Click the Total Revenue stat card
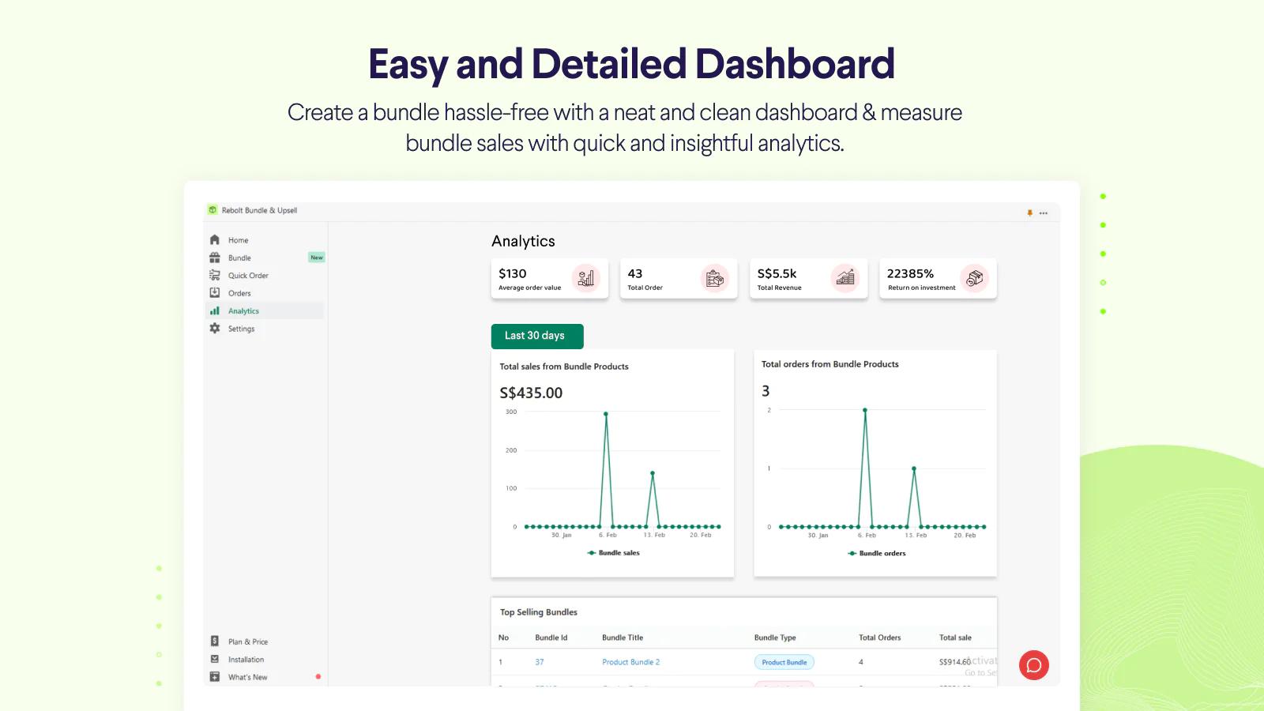Screen dimensions: 1264x711 807,278
